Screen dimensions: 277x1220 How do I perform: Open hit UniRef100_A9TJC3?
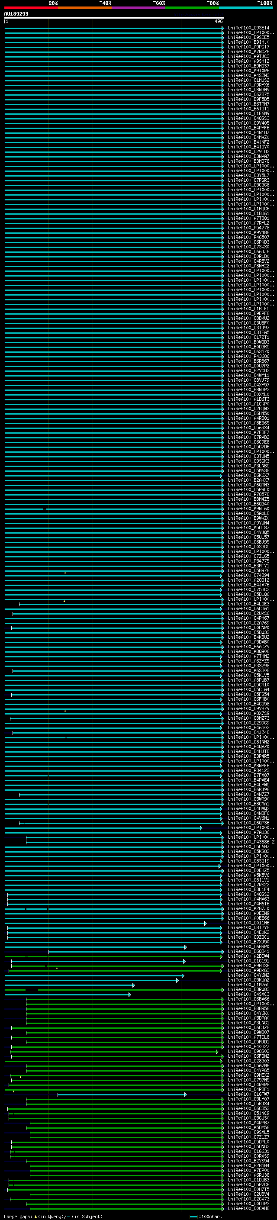click(248, 56)
